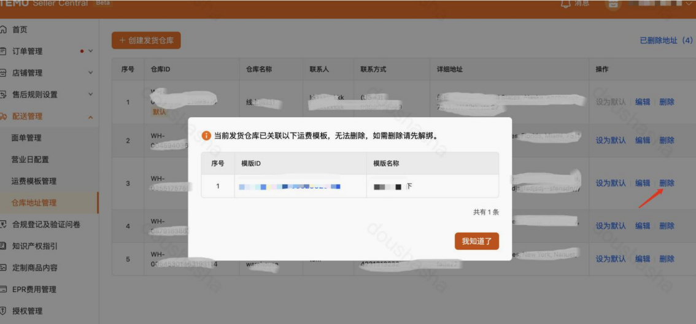
Task: Collapse the 配送管理 chevron
Action: click(x=91, y=117)
